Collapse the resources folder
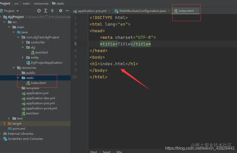Screen dimensions: 237x153 [x=14, y=67]
